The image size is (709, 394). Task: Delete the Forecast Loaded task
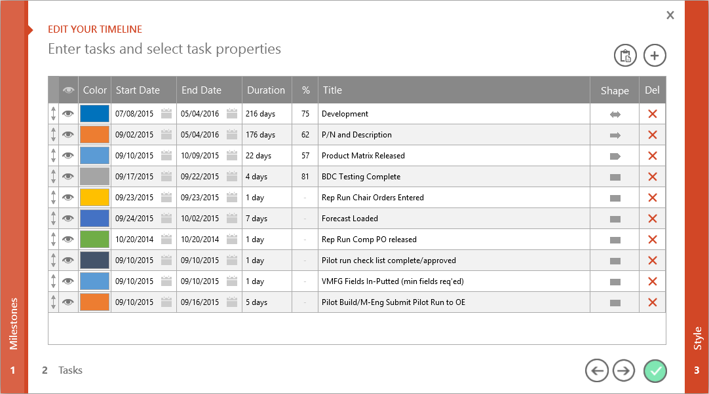coord(652,219)
